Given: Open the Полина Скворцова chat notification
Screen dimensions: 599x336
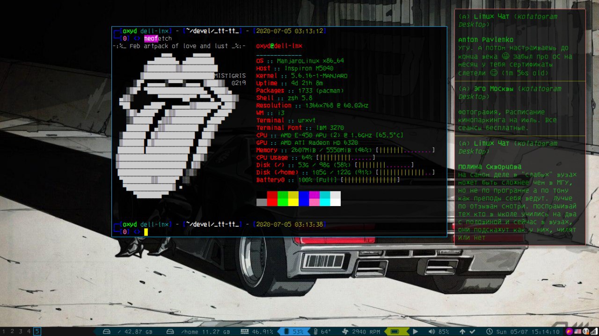Looking at the screenshot, I should [x=520, y=191].
